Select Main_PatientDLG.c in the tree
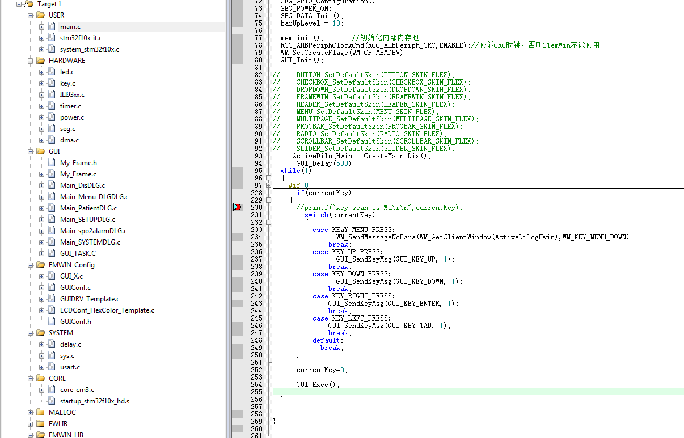Screen dimensions: 684x438 coord(88,208)
